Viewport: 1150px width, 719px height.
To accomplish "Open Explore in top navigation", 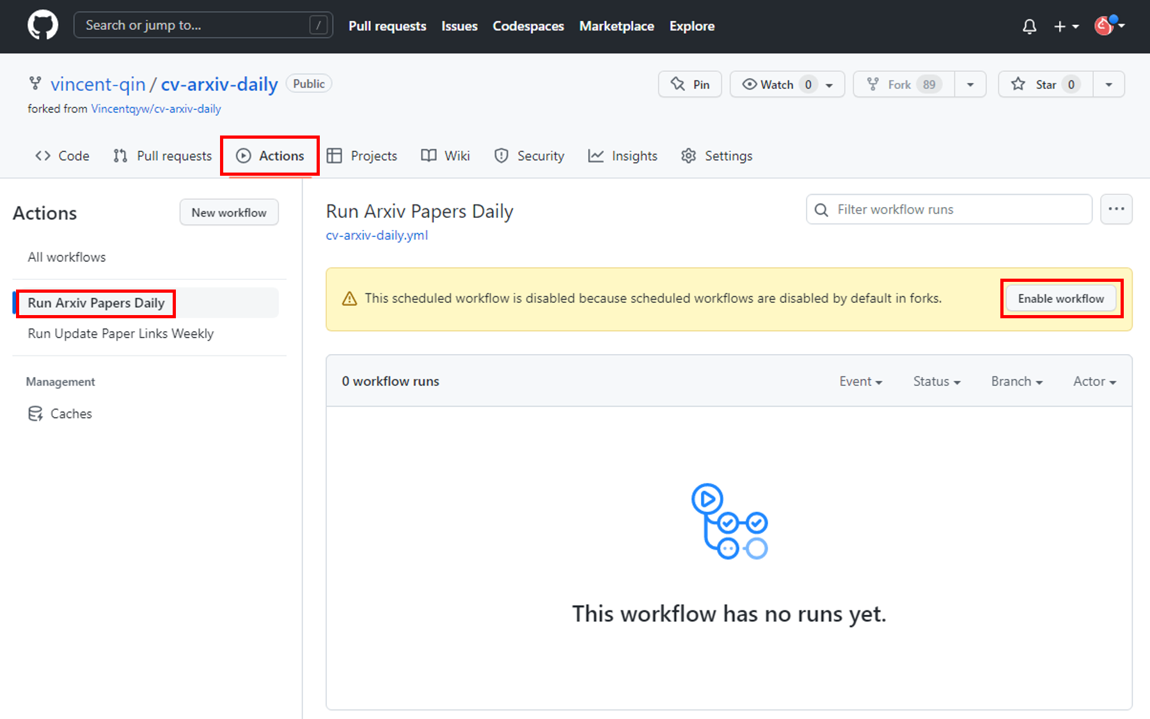I will tap(692, 26).
